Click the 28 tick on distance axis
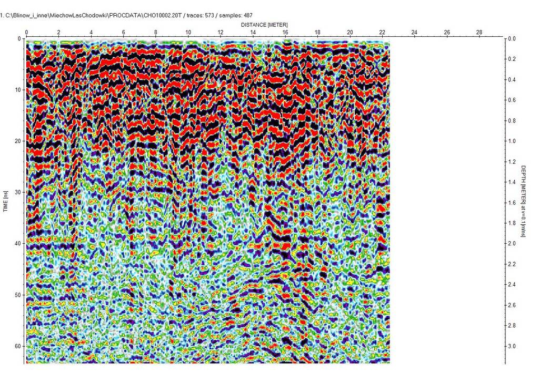539x374 pixels. pos(479,33)
